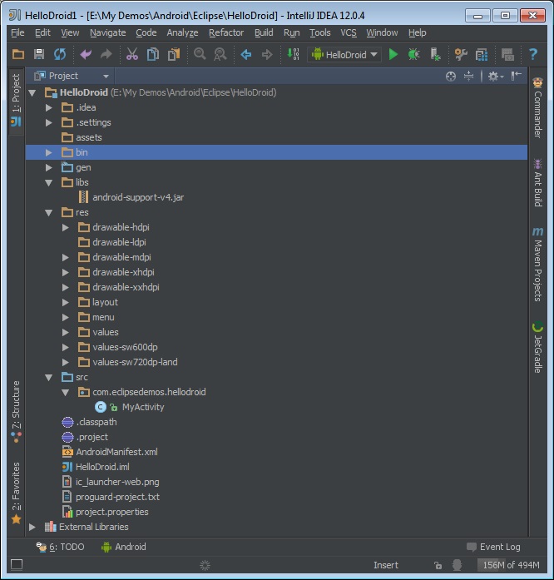Click the Find magnifier icon

[200, 55]
